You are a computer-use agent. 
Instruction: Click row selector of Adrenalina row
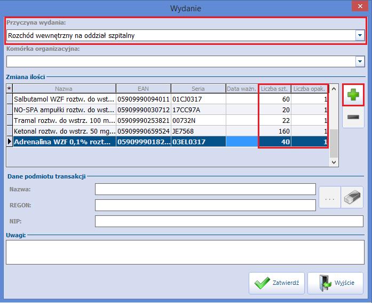[x=9, y=142]
